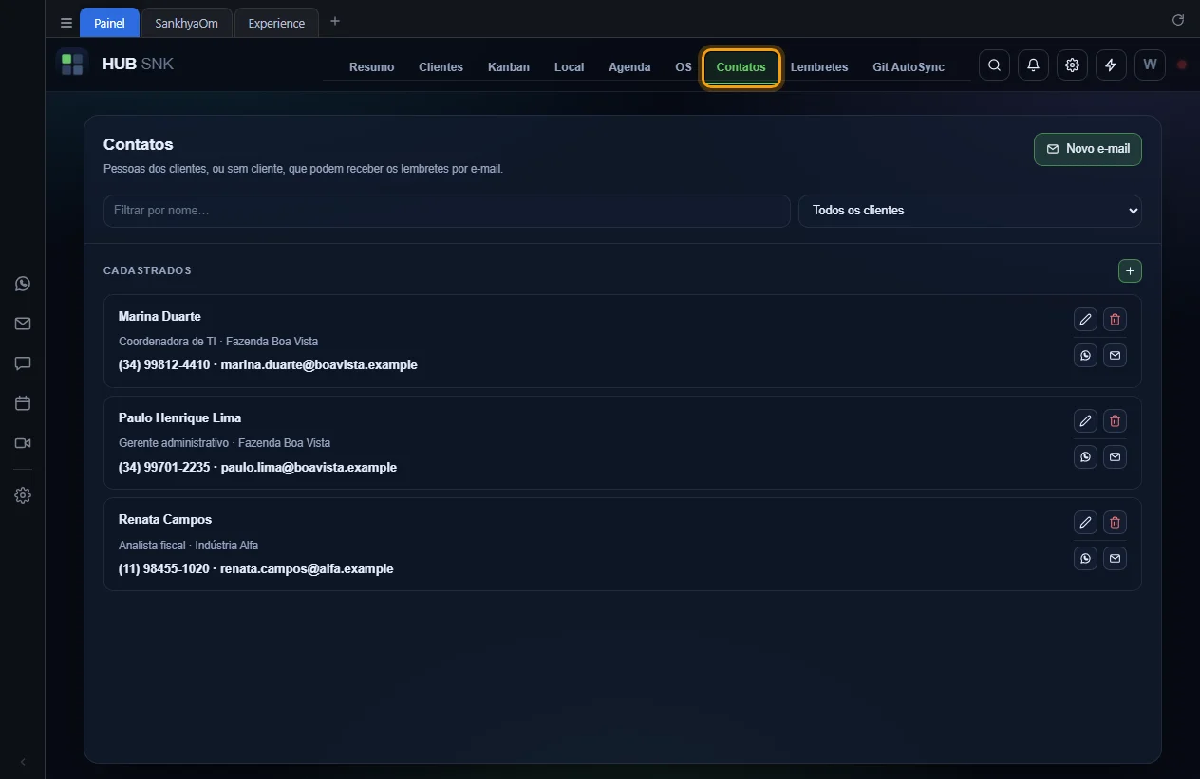Send WhatsApp message to Marina Duarte
The width and height of the screenshot is (1200, 779).
tap(1085, 355)
